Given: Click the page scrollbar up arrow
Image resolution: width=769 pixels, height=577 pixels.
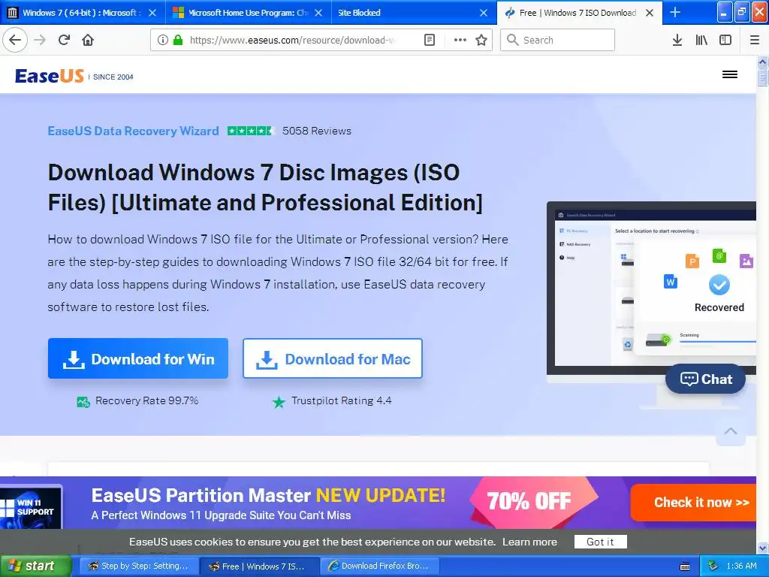Looking at the screenshot, I should click(762, 62).
